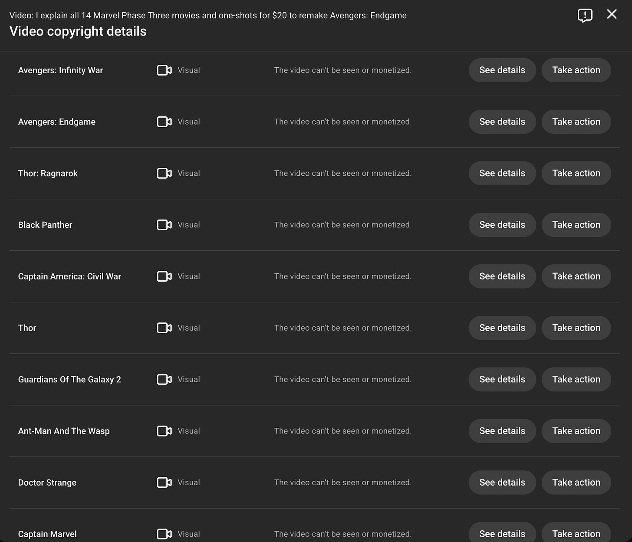Viewport: 632px width, 542px height.
Task: Click the camera icon next to Doctor Strange
Action: pyautogui.click(x=164, y=483)
